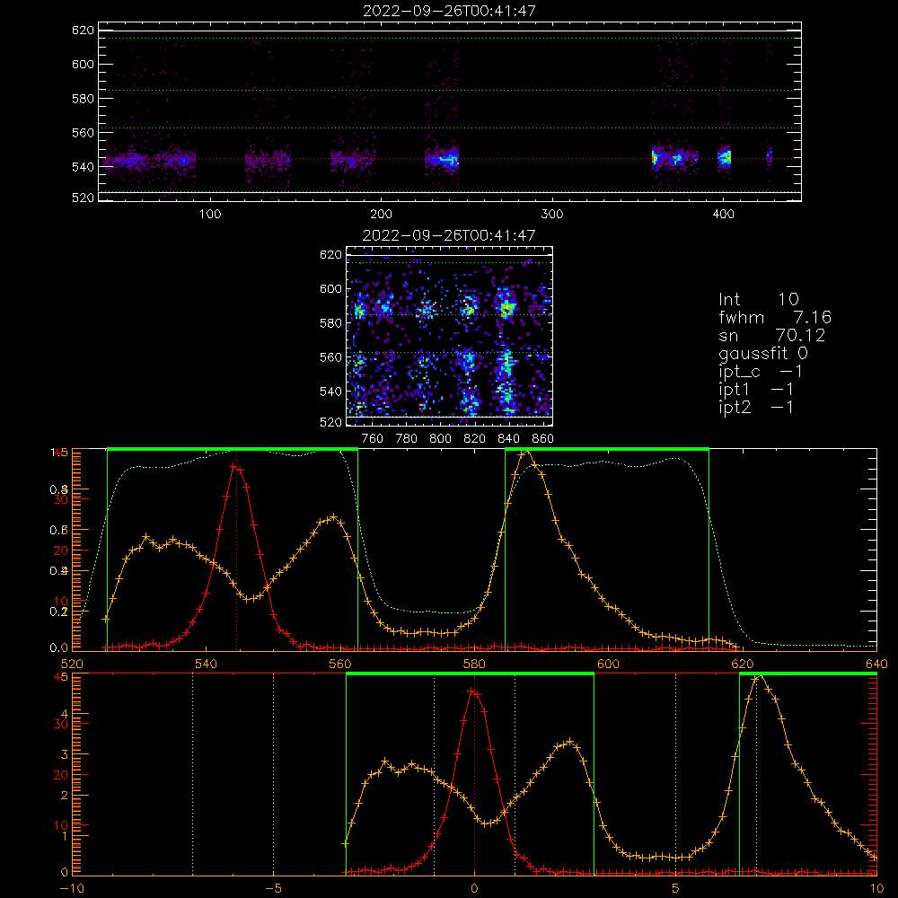Screen dimensions: 898x898
Task: Click the 5 x-axis label of bottom plot
Action: [x=675, y=888]
